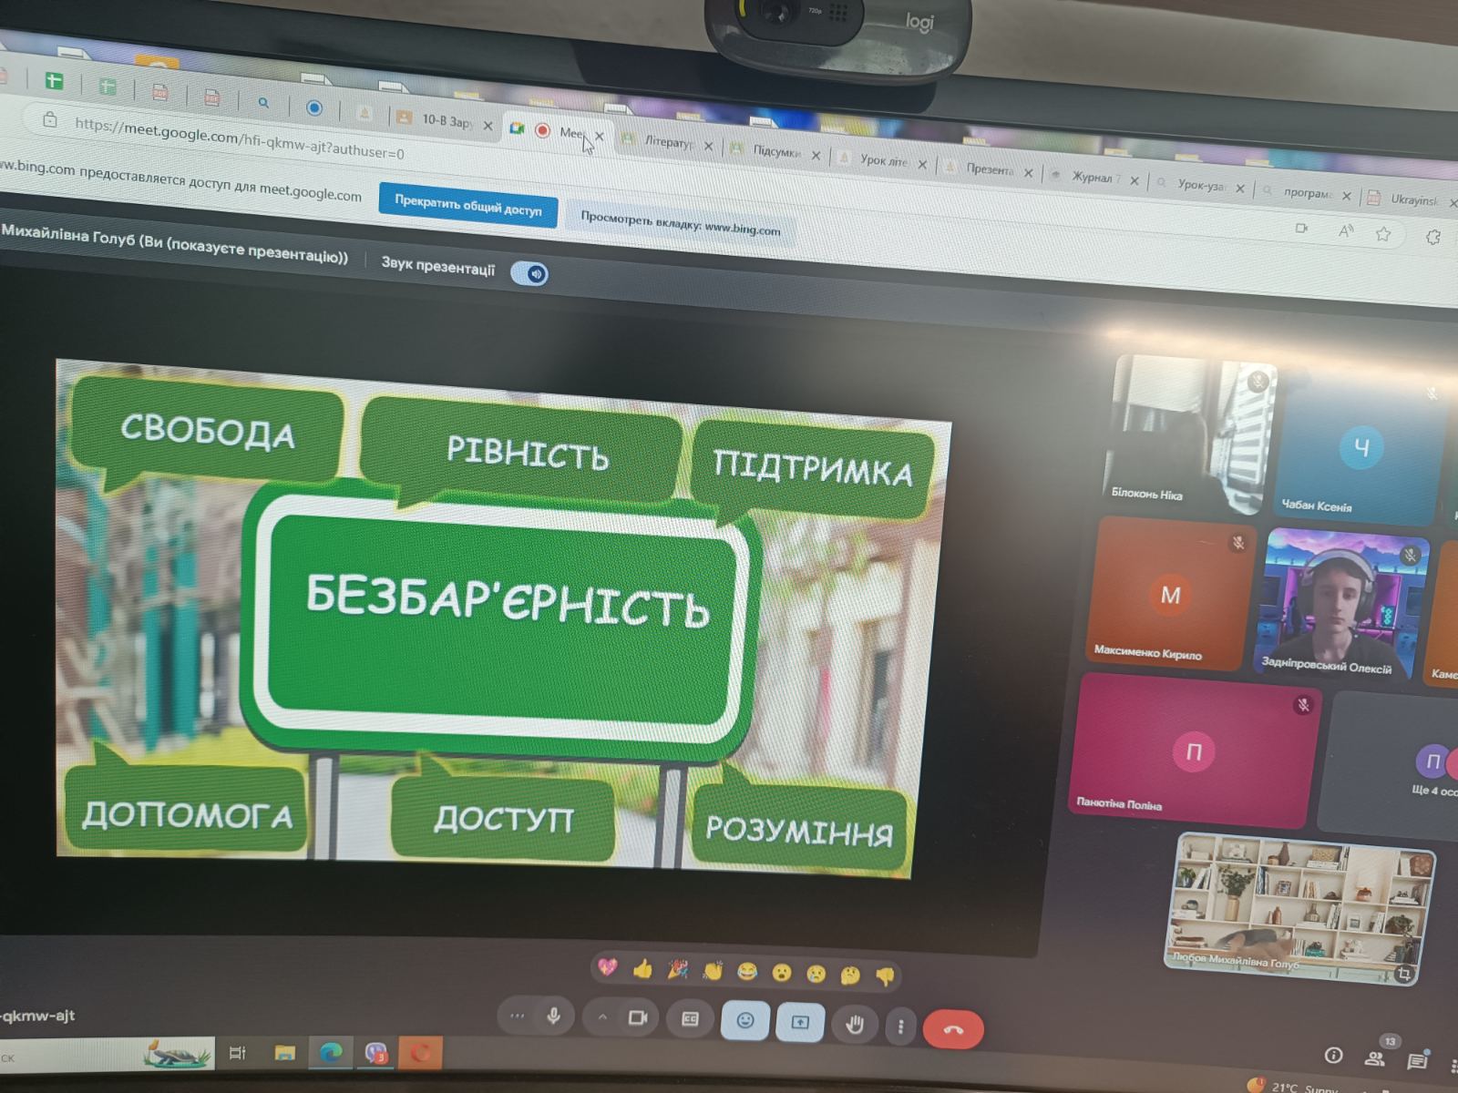Open the Ukrayinsk browser tab
This screenshot has width=1458, height=1093.
1408,199
